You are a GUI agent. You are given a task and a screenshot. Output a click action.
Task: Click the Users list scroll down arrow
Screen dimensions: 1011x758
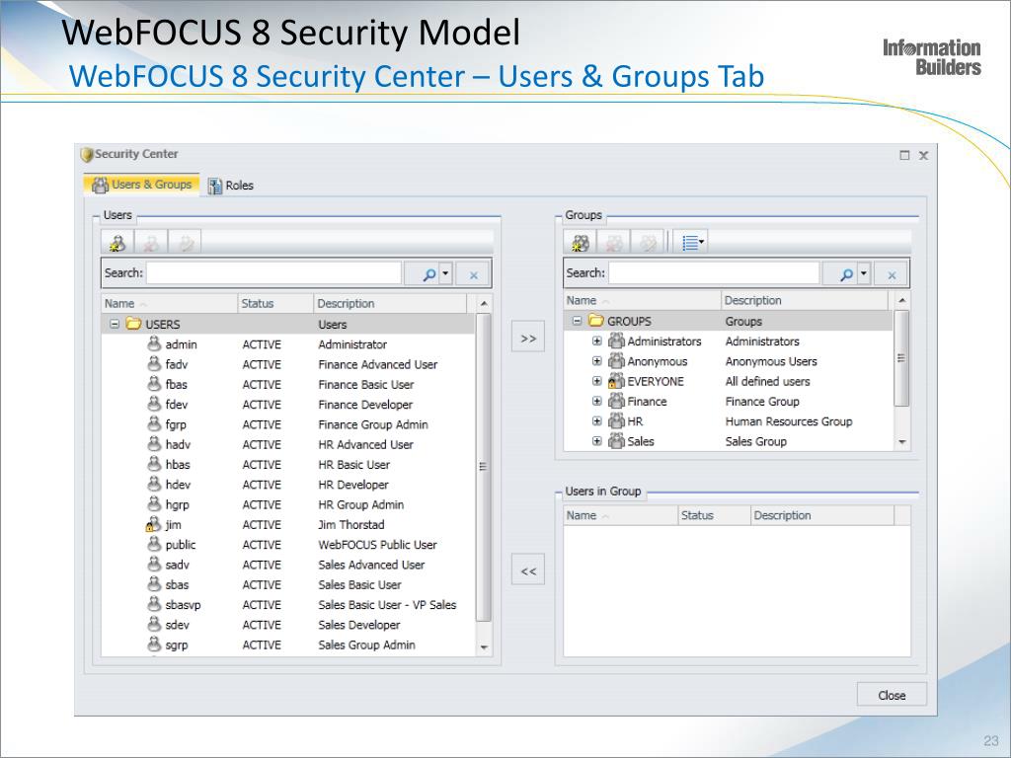(484, 647)
